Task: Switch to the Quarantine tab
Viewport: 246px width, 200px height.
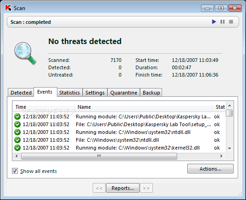Action: click(123, 93)
